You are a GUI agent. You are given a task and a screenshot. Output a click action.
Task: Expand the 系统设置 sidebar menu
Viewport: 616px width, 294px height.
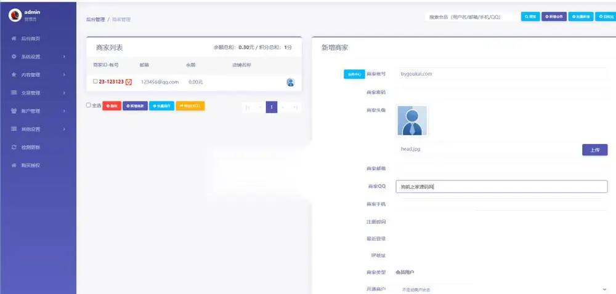click(x=38, y=57)
